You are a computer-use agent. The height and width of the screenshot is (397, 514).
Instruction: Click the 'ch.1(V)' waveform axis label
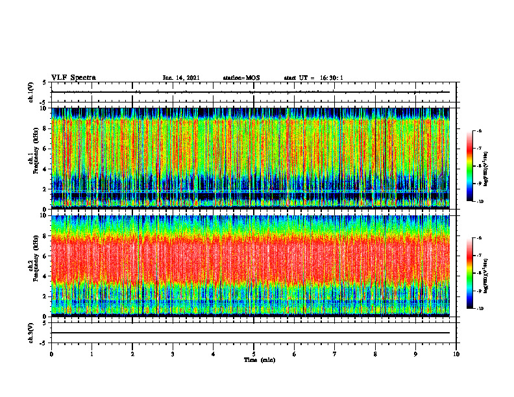coord(31,92)
